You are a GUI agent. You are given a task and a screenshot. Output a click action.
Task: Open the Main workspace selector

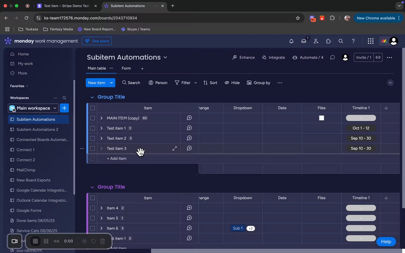point(33,108)
